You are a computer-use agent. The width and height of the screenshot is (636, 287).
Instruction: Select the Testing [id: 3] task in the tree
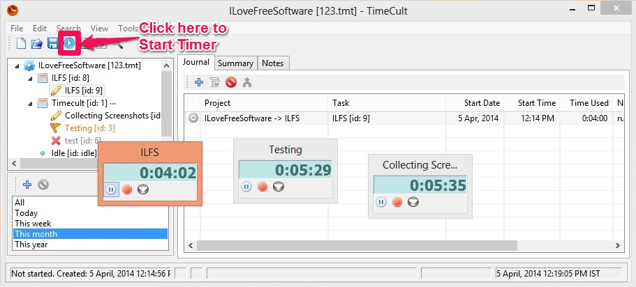[x=90, y=128]
